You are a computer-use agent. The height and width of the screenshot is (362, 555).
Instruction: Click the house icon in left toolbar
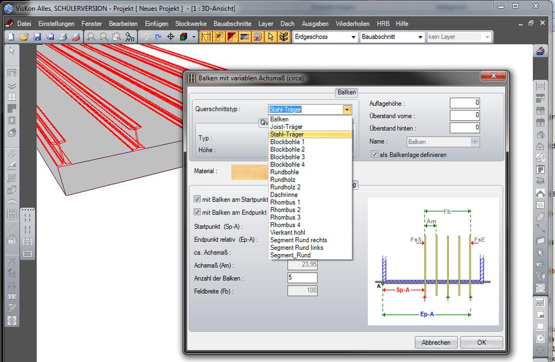(12, 133)
